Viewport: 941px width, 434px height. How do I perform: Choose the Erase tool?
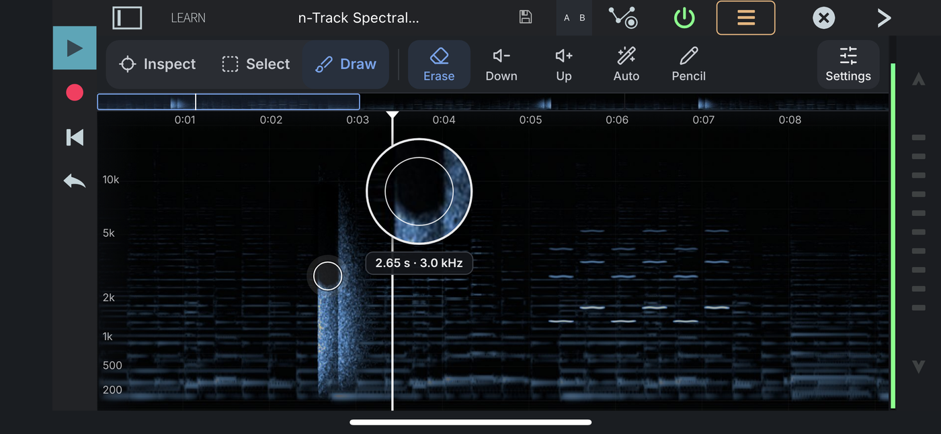pos(439,64)
